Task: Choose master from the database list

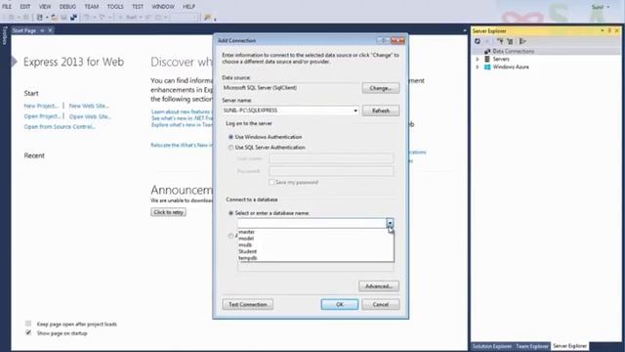Action: coord(315,232)
